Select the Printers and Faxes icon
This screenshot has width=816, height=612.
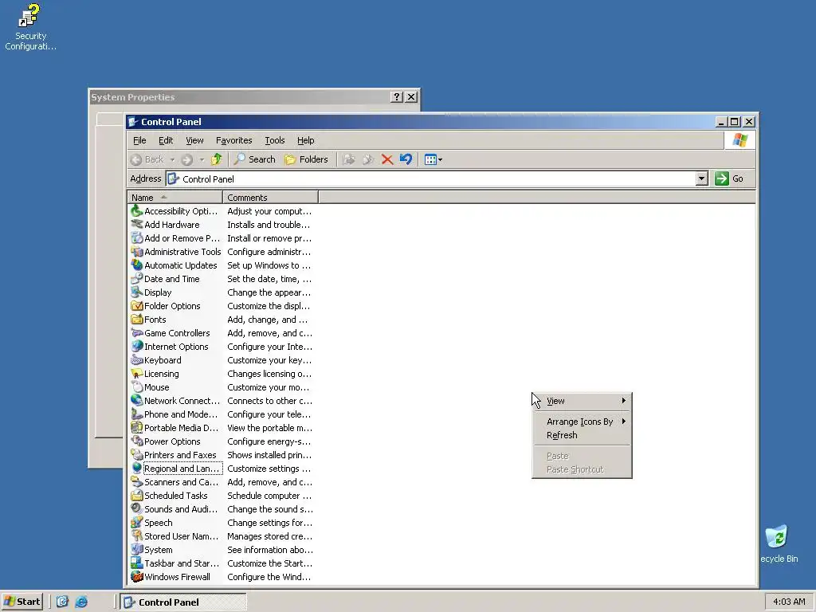point(137,454)
